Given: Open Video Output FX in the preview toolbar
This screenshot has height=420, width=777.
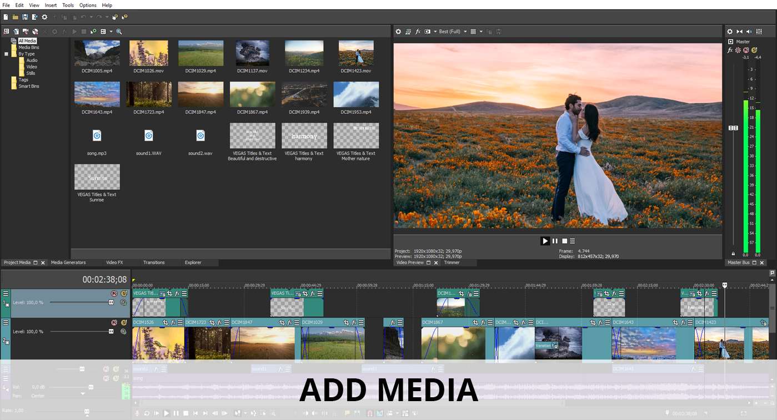Looking at the screenshot, I should (x=418, y=32).
